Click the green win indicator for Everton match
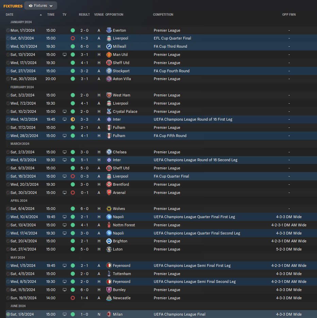The image size is (317, 318). pos(73,30)
